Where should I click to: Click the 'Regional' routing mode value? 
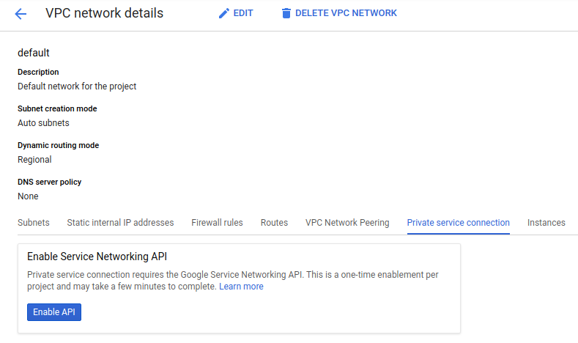(34, 160)
